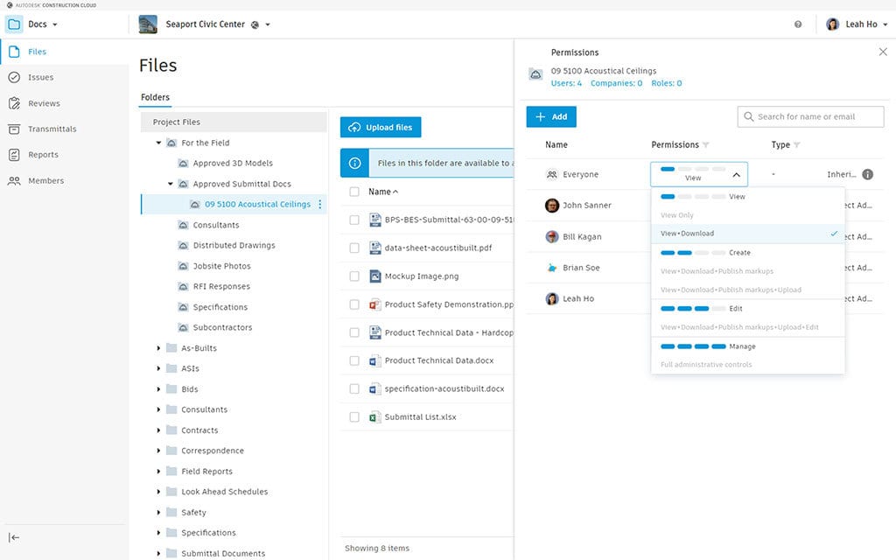
Task: Open the project selector dropdown arrow
Action: 268,24
